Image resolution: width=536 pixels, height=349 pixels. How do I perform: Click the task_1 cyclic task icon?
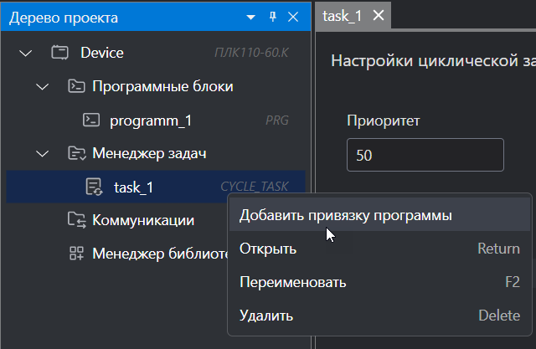[x=94, y=187]
